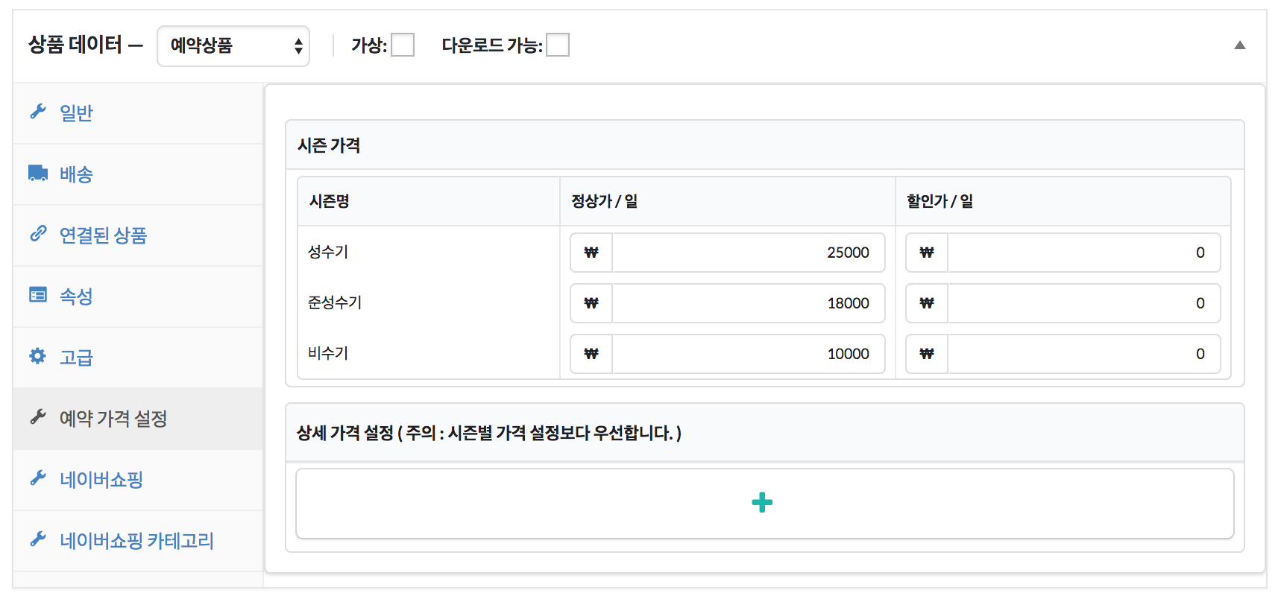1281x596 pixels.
Task: Click the gear icon for 고급
Action: coord(38,356)
